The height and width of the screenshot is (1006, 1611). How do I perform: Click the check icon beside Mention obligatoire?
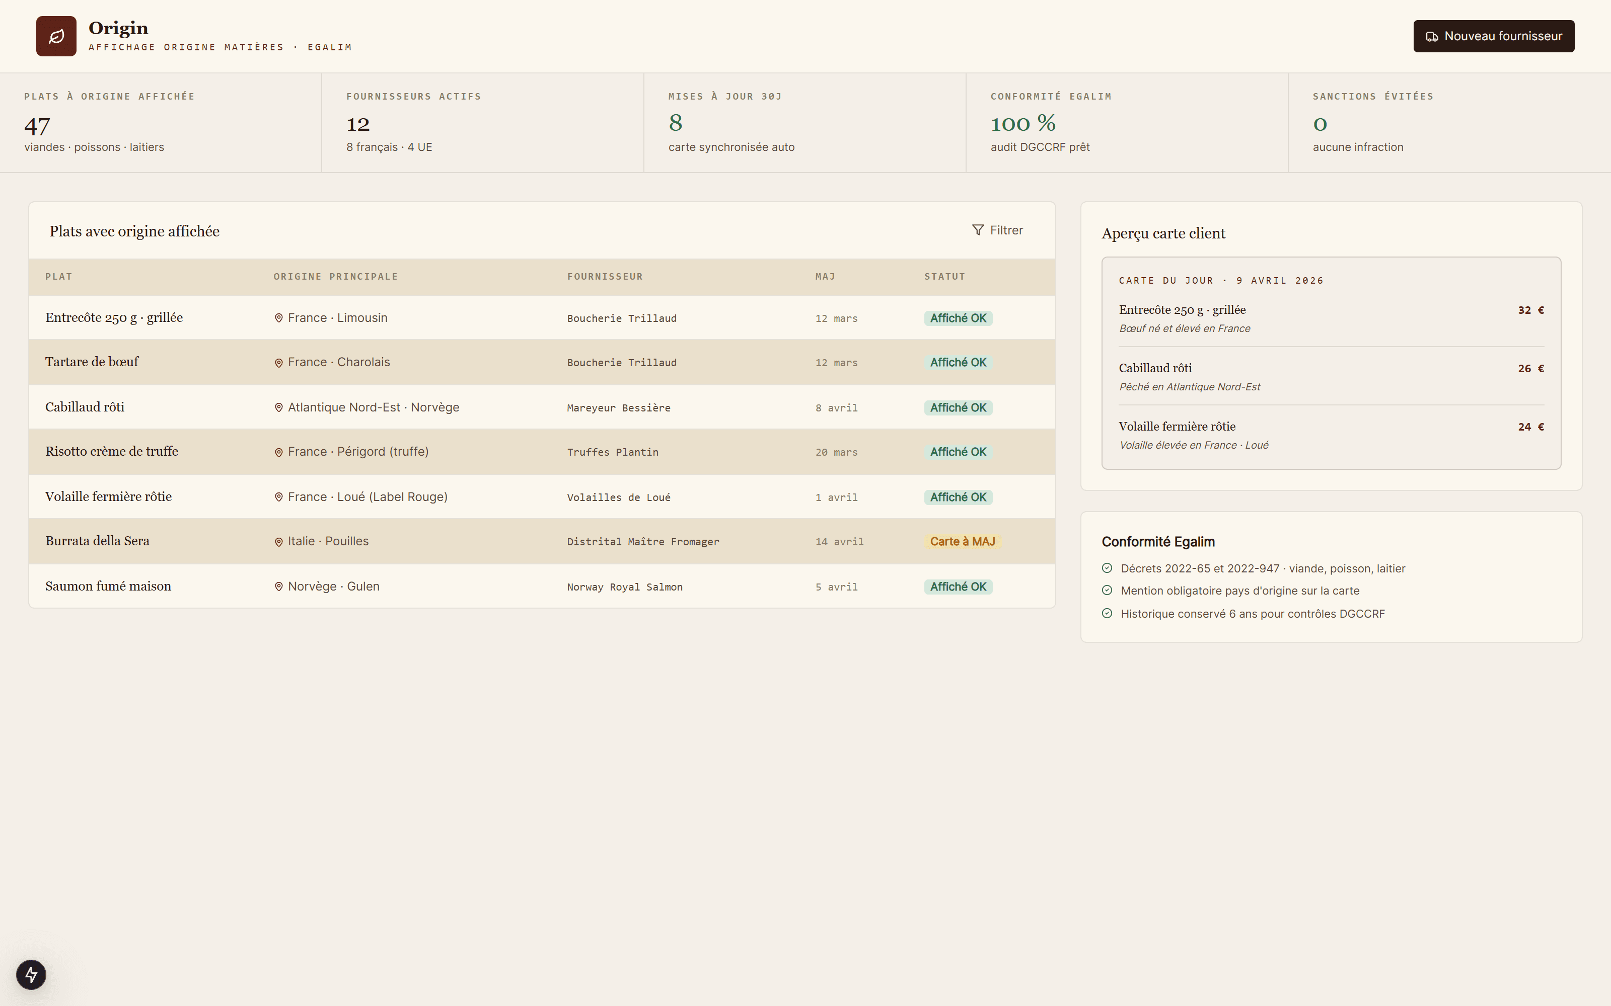(x=1107, y=590)
